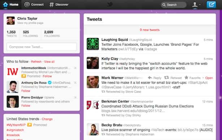Open the #VaTech hashtag
The width and height of the screenshot is (222, 140).
pos(158,130)
